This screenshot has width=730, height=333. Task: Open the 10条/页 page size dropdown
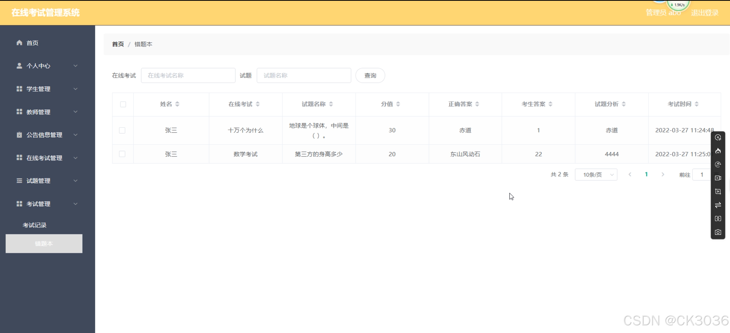[596, 175]
